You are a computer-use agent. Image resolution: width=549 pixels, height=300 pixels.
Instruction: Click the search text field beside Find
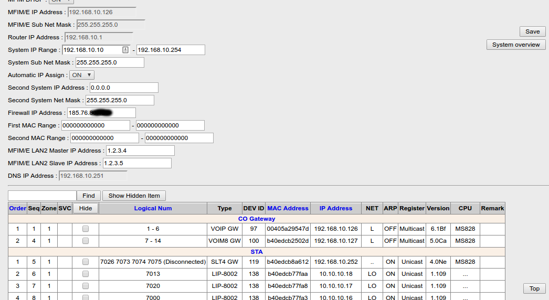coord(43,196)
